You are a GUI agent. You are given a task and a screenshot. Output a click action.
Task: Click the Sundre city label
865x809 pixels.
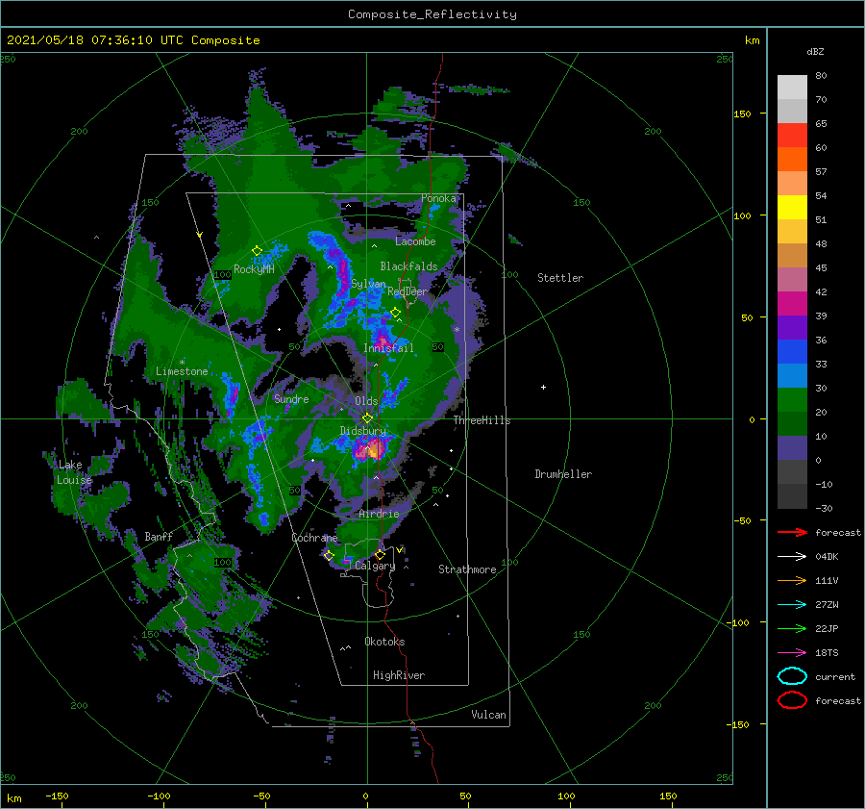[291, 398]
